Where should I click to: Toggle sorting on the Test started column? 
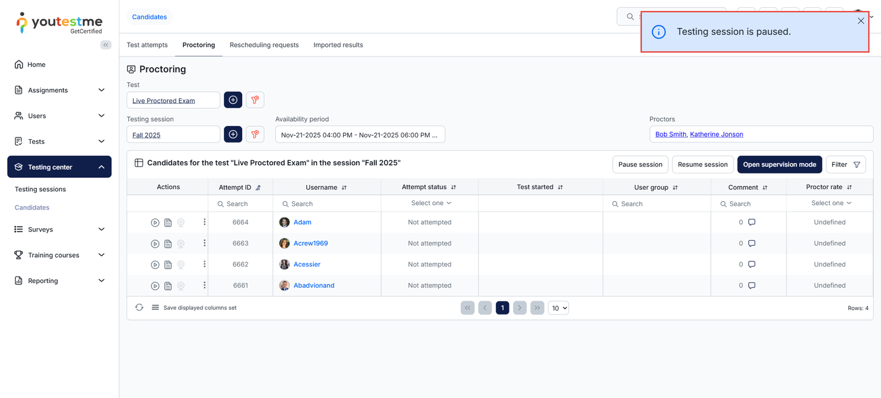point(560,187)
